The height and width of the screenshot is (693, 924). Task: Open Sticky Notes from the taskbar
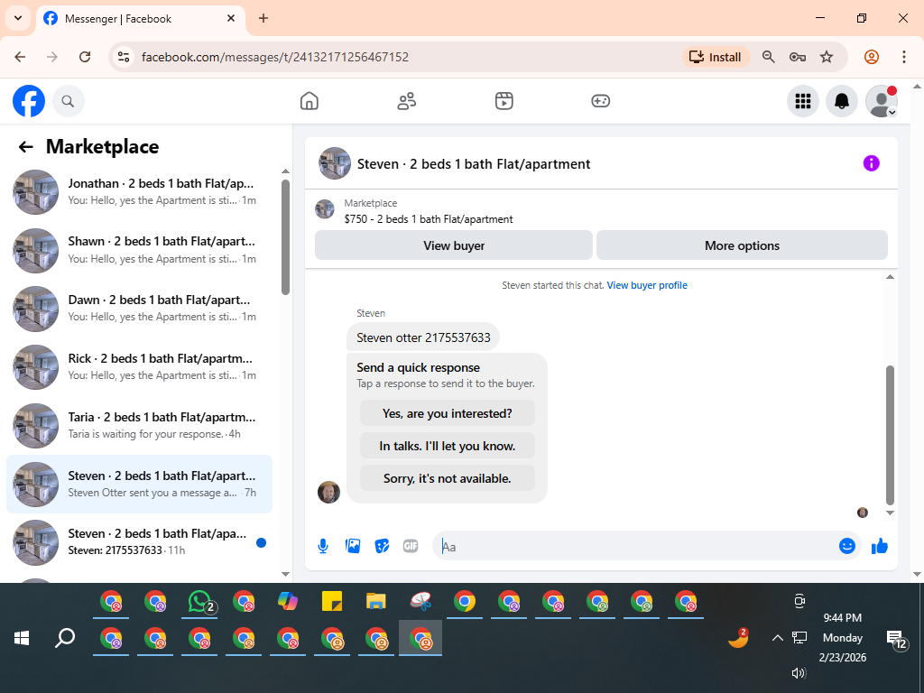(332, 602)
